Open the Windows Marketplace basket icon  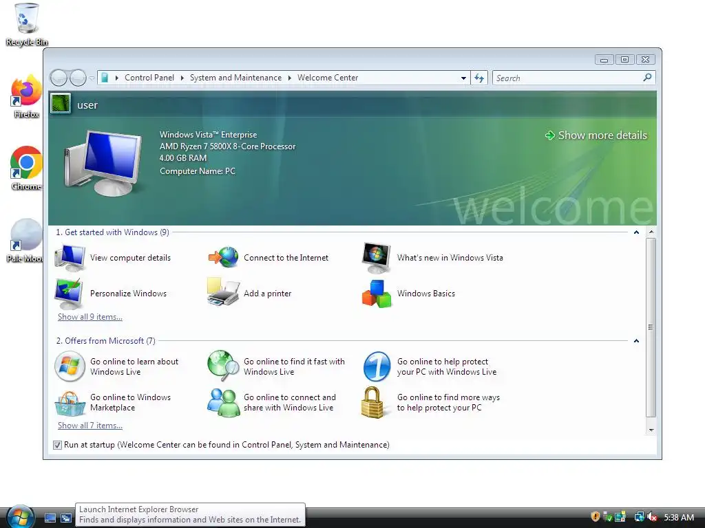[70, 403]
